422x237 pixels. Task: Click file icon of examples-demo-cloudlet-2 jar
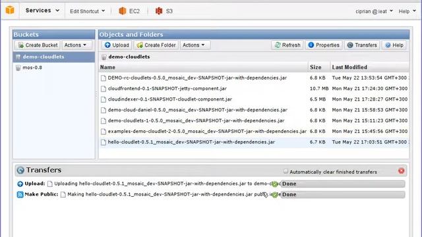(104, 132)
